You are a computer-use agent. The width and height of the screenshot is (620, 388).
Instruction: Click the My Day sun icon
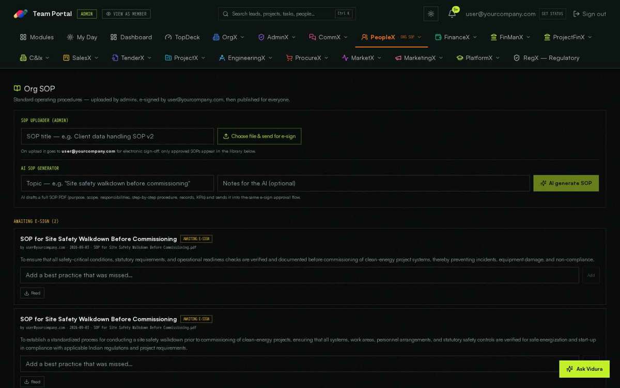(x=70, y=37)
